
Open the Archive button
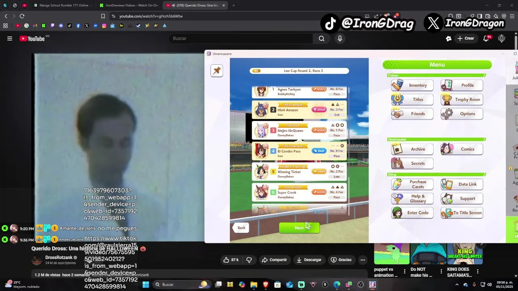pyautogui.click(x=412, y=149)
